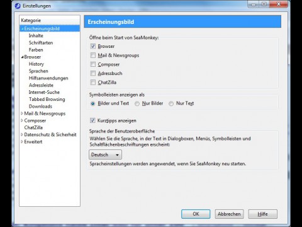Click the Kategorie column header
The height and width of the screenshot is (227, 302).
(50, 20)
